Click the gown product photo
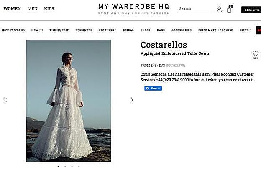 pyautogui.click(x=69, y=101)
